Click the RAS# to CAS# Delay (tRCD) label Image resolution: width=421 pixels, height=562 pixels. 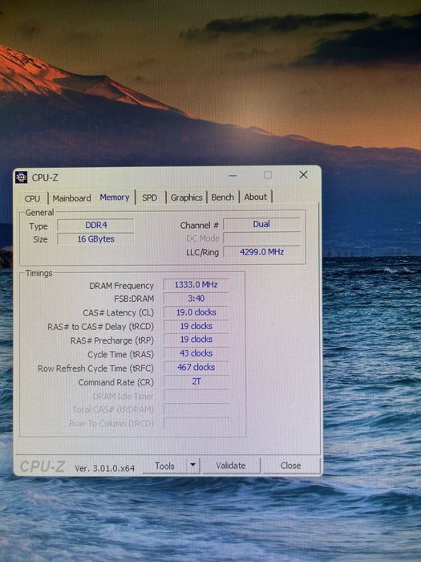[x=100, y=327]
